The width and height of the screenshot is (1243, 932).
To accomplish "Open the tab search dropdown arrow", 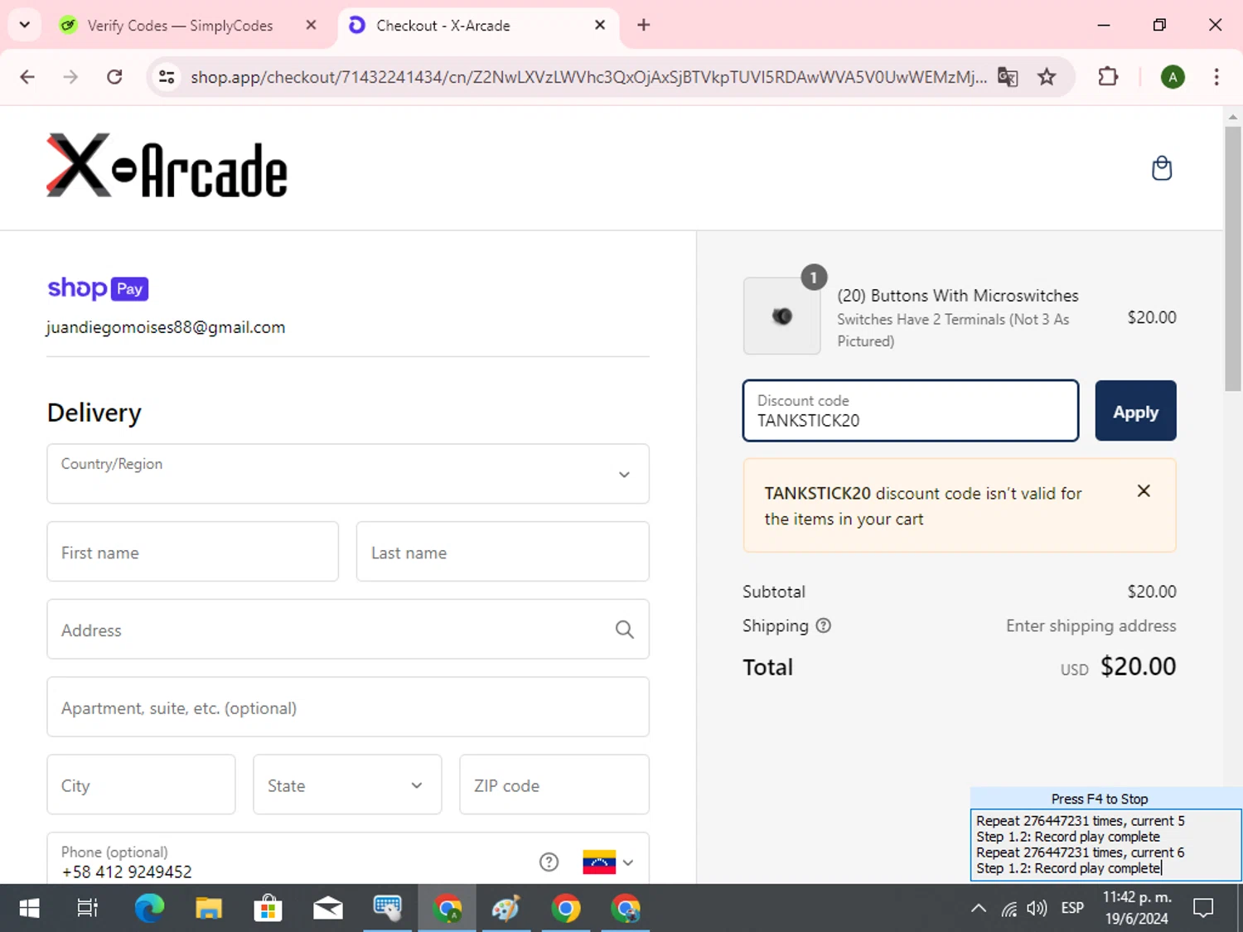I will click(25, 25).
